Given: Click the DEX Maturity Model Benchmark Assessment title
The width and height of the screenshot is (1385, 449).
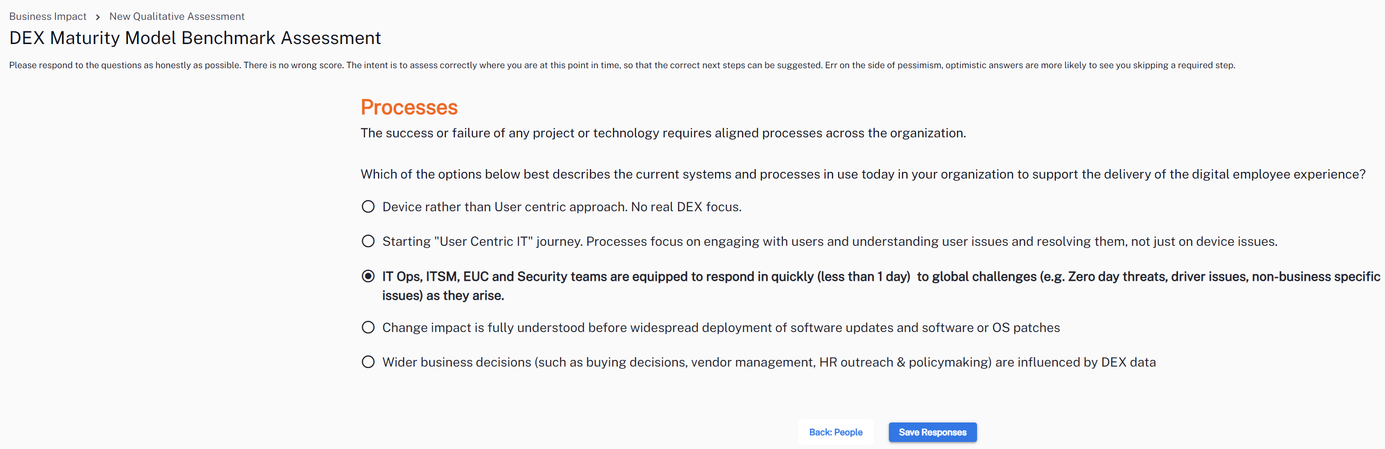Looking at the screenshot, I should [x=195, y=38].
